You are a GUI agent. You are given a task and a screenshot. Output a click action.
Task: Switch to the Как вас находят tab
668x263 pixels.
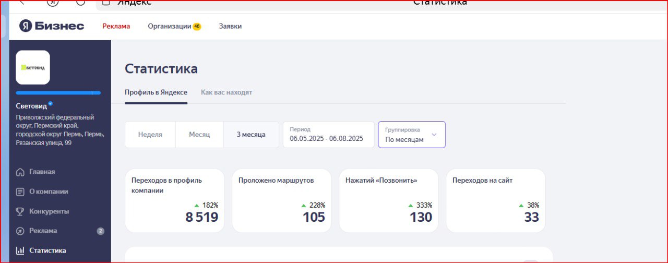click(x=226, y=92)
